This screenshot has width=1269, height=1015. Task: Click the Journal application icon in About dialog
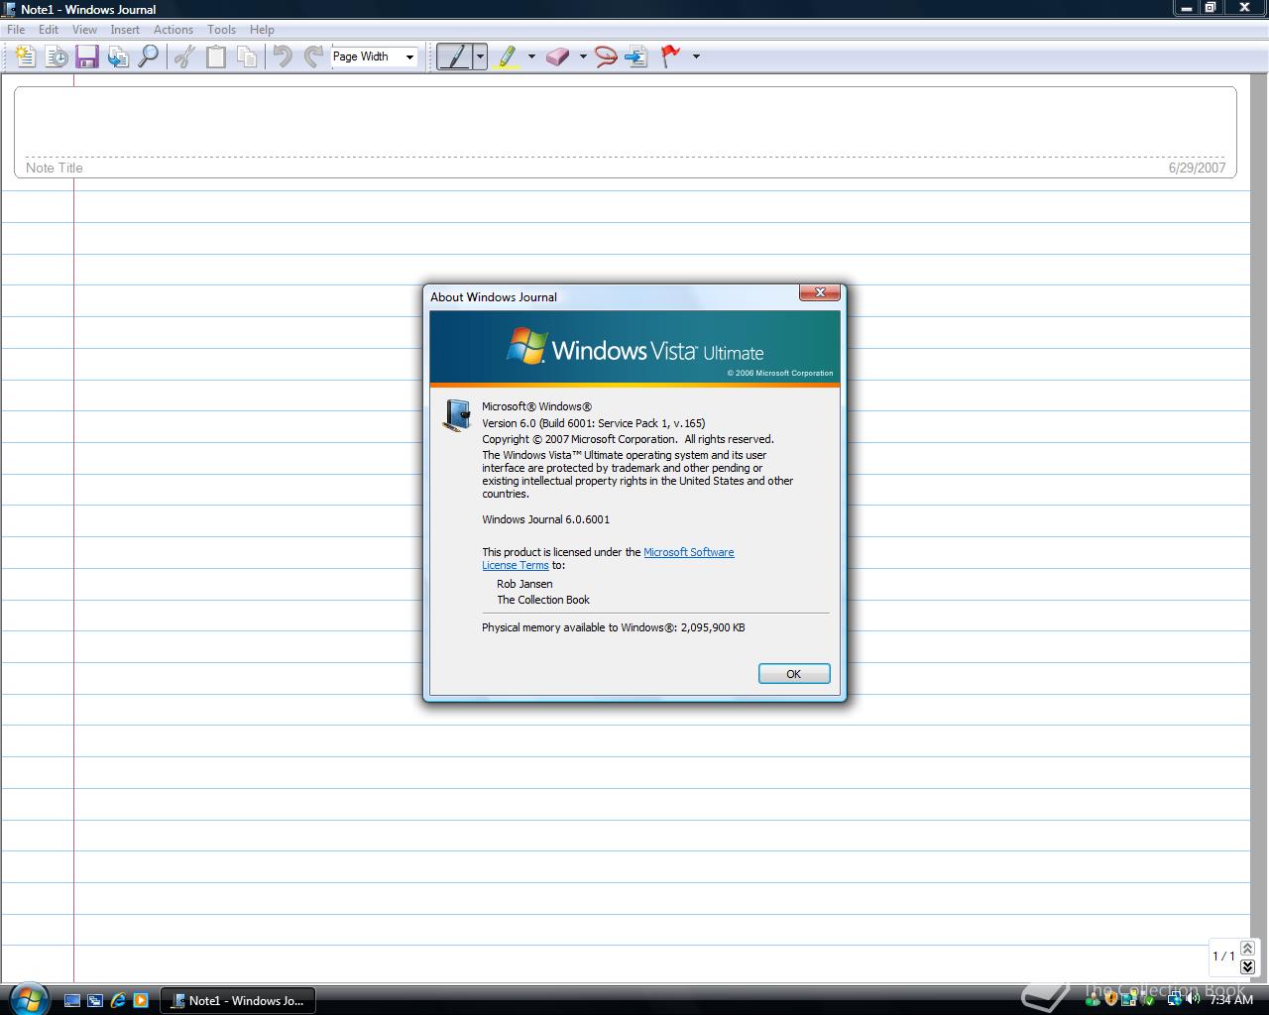point(457,414)
